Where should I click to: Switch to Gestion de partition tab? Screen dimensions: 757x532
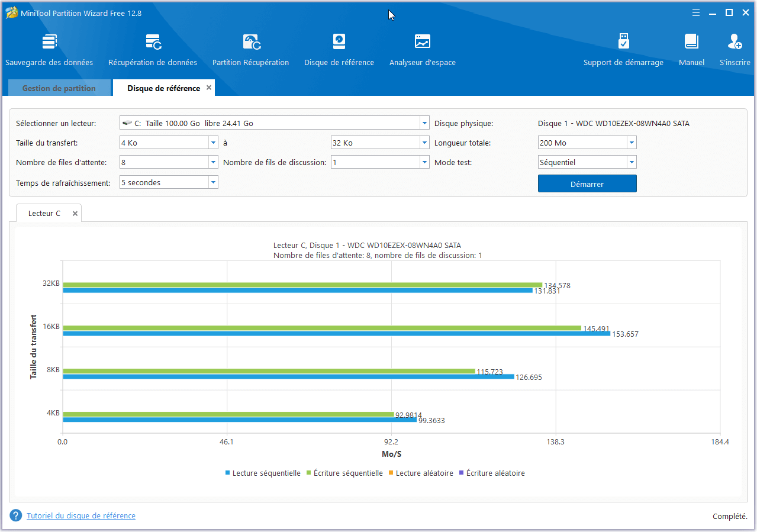[59, 88]
